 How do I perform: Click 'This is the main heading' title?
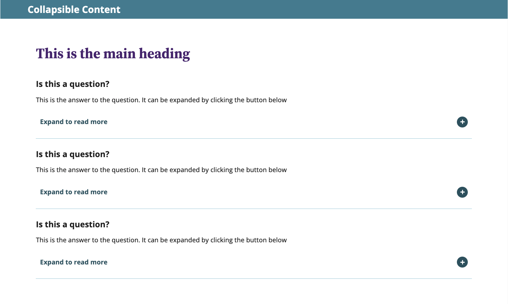tap(113, 53)
